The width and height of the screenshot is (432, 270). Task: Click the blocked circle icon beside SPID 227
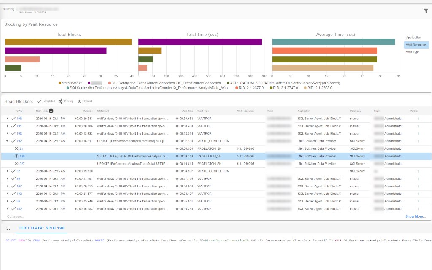[x=17, y=163]
